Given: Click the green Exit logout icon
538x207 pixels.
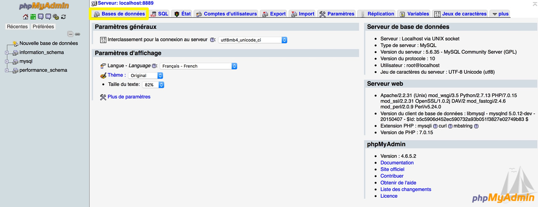Looking at the screenshot, I should click(33, 17).
